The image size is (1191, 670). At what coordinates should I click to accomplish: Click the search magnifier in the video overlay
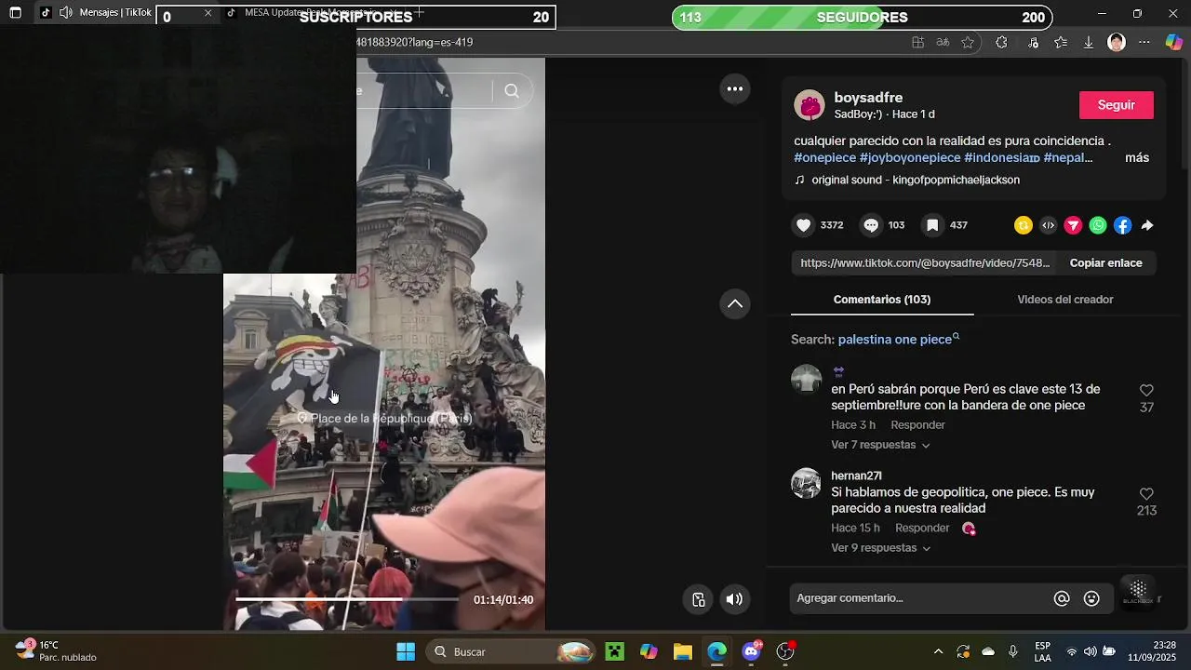512,90
